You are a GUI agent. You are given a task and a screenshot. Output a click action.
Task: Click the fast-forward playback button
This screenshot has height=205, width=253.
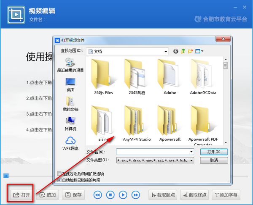pos(136,194)
